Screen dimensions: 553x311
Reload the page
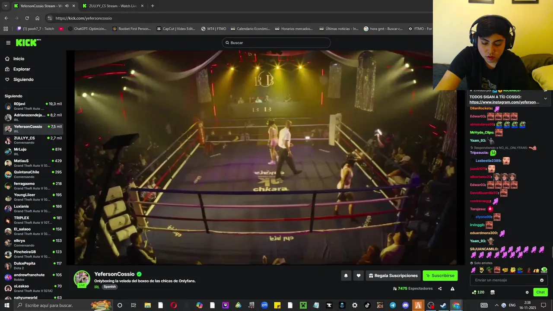coord(27,18)
